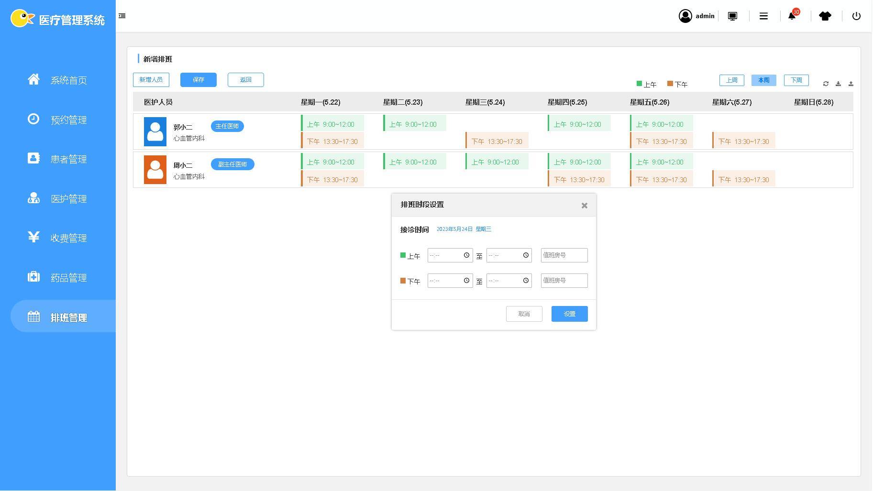The image size is (873, 491).
Task: Open the morning start time picker
Action: click(x=466, y=255)
